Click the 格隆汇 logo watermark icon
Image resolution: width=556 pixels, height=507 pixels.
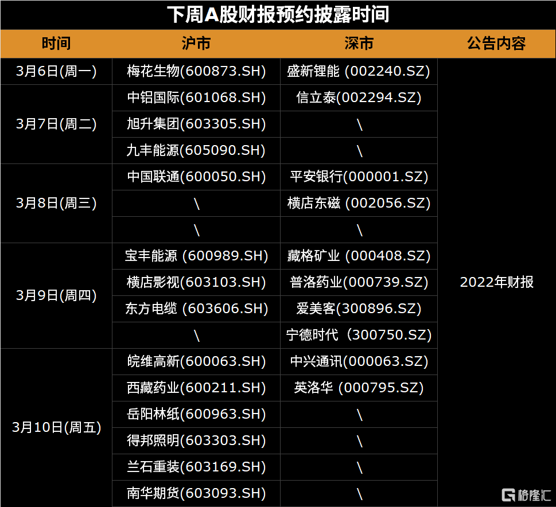click(508, 494)
